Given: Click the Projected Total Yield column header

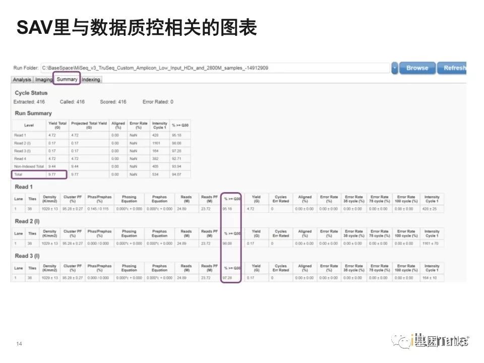Looking at the screenshot, I should (89, 126).
